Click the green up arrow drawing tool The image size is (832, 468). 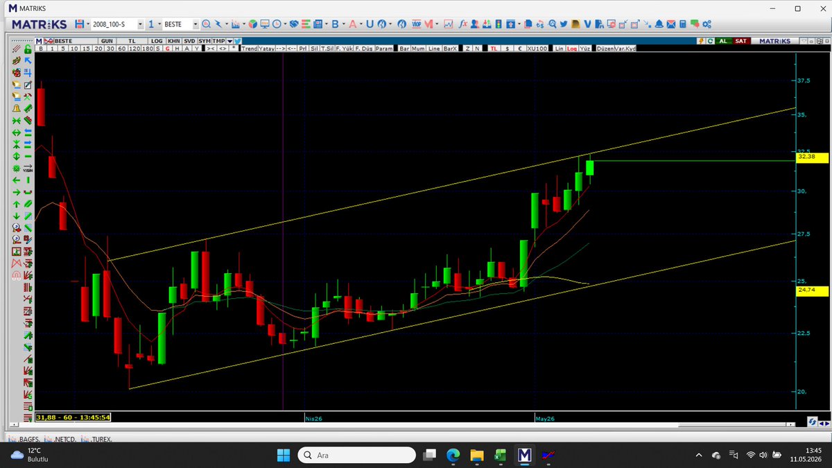tap(17, 204)
